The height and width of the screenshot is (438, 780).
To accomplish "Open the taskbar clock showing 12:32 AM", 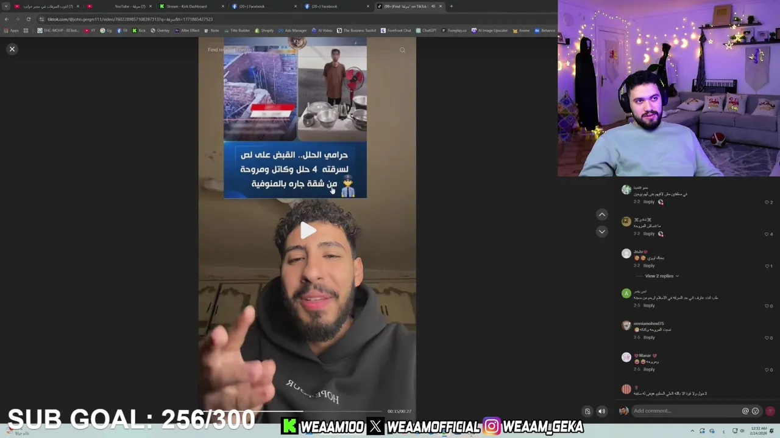I will [x=759, y=431].
